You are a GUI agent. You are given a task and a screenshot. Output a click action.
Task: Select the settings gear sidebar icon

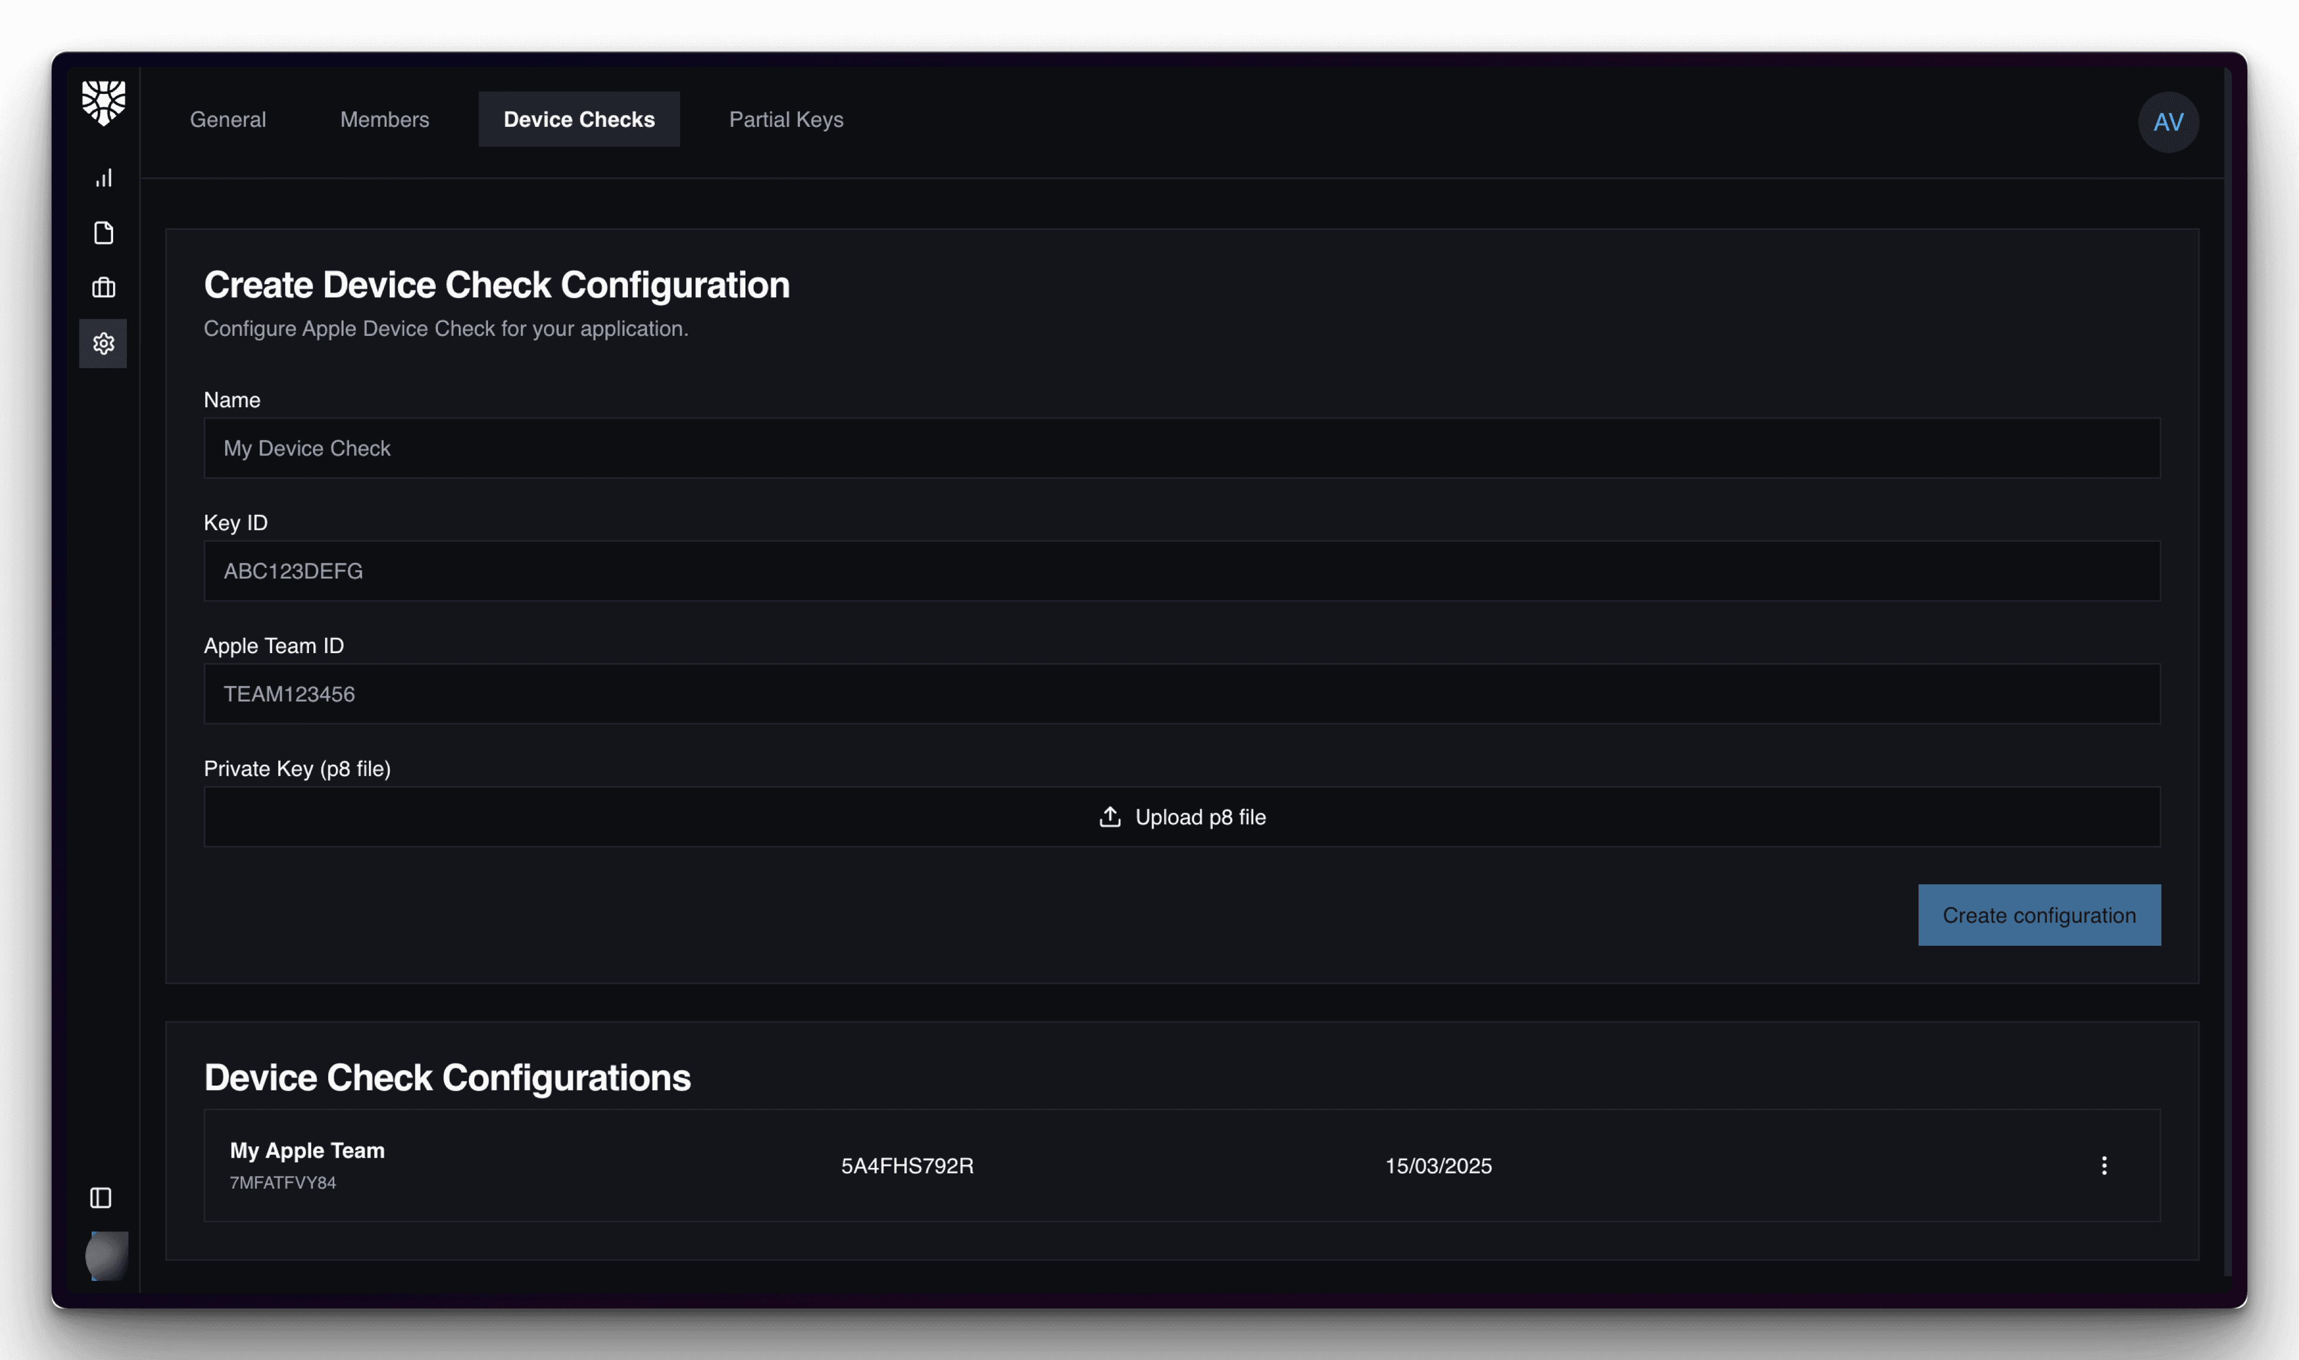click(x=104, y=344)
